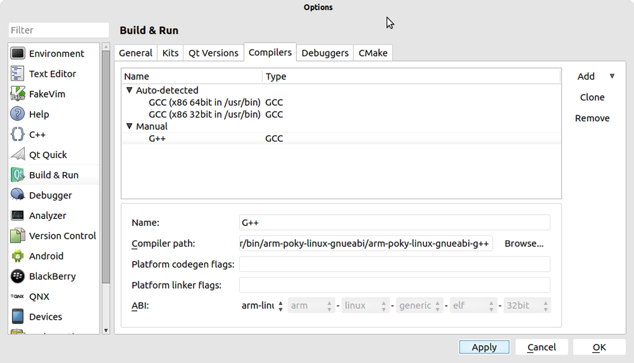Click the Help category icon

[18, 114]
